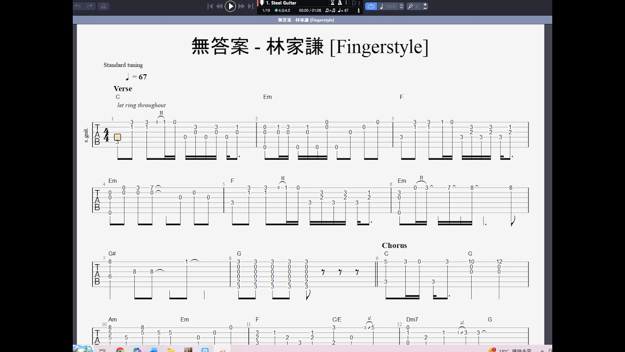Click the let ring throughout annotation
The height and width of the screenshot is (352, 625).
click(x=141, y=105)
